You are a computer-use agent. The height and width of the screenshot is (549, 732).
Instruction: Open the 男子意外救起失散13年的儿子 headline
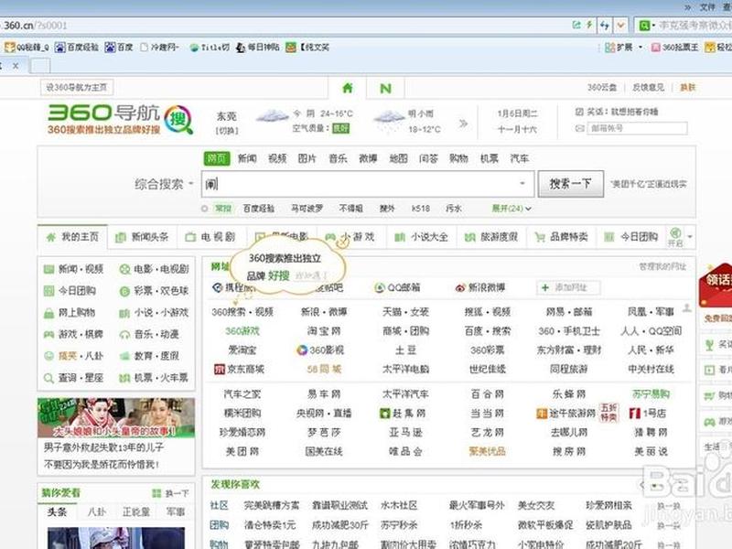(x=103, y=447)
